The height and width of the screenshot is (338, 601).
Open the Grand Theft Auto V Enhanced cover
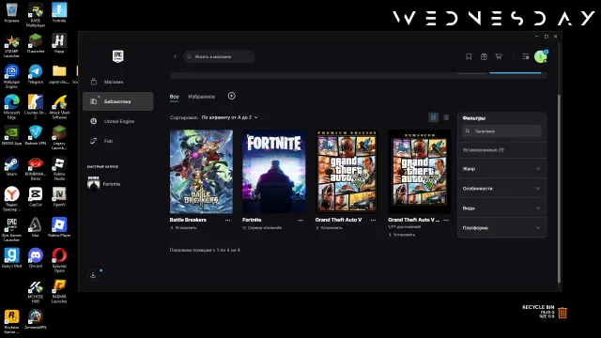(x=420, y=171)
